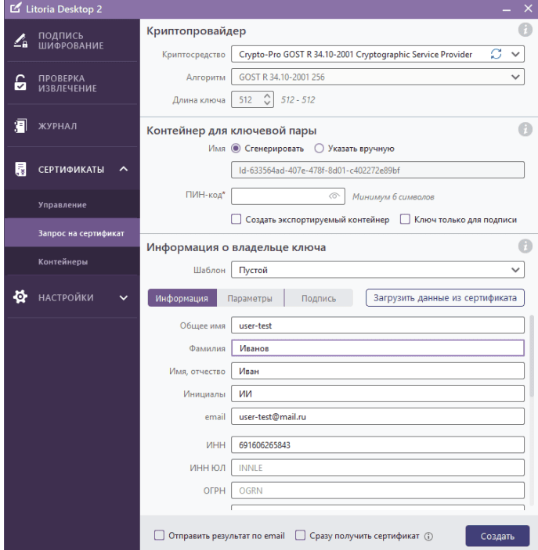
Task: Click the info icon beside Криптопровайдер heading
Action: [525, 31]
